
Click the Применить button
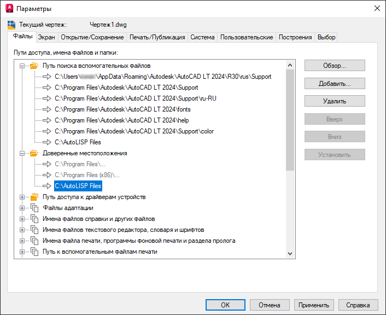pyautogui.click(x=314, y=305)
